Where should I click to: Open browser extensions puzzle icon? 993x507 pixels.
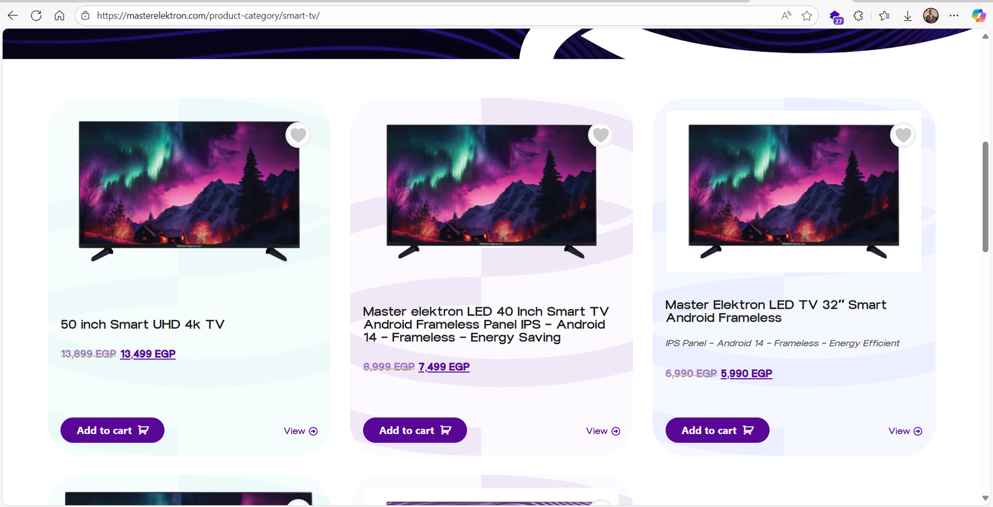pyautogui.click(x=858, y=15)
